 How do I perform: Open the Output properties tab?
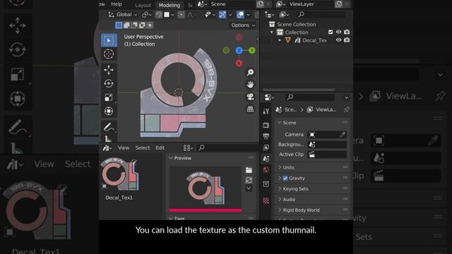[x=266, y=136]
